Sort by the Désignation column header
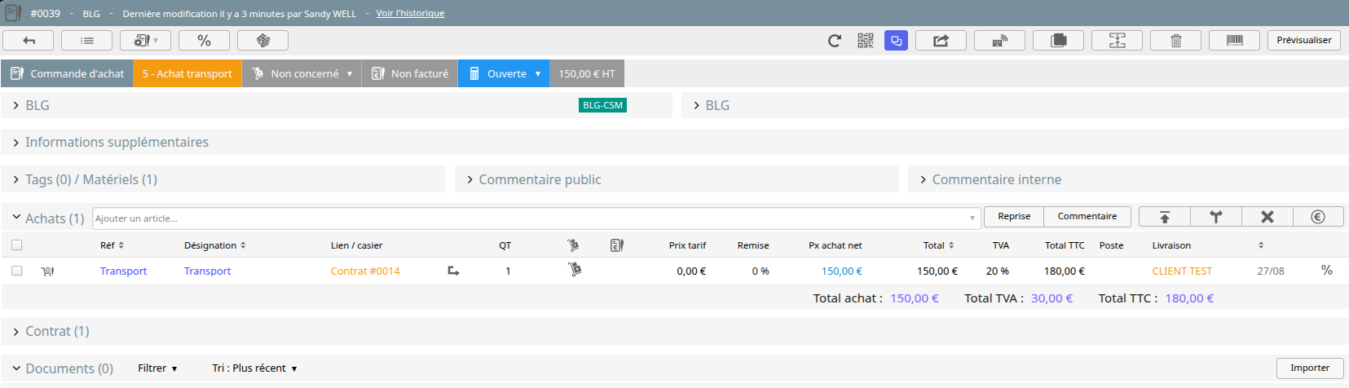1349x388 pixels. 215,245
